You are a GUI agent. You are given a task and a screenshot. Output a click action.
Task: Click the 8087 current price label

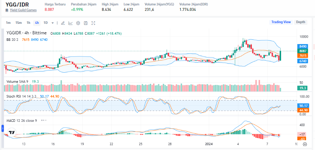302,51
